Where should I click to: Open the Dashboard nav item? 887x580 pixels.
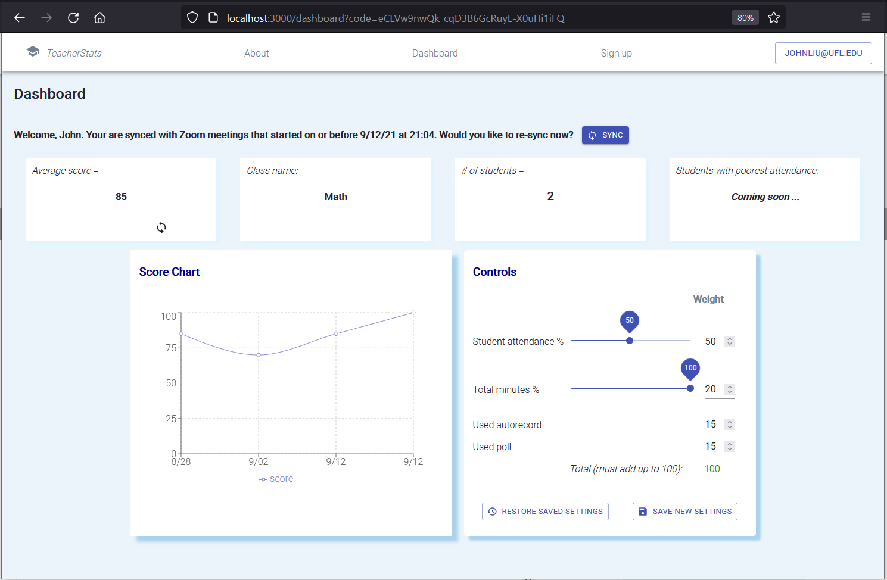point(435,53)
